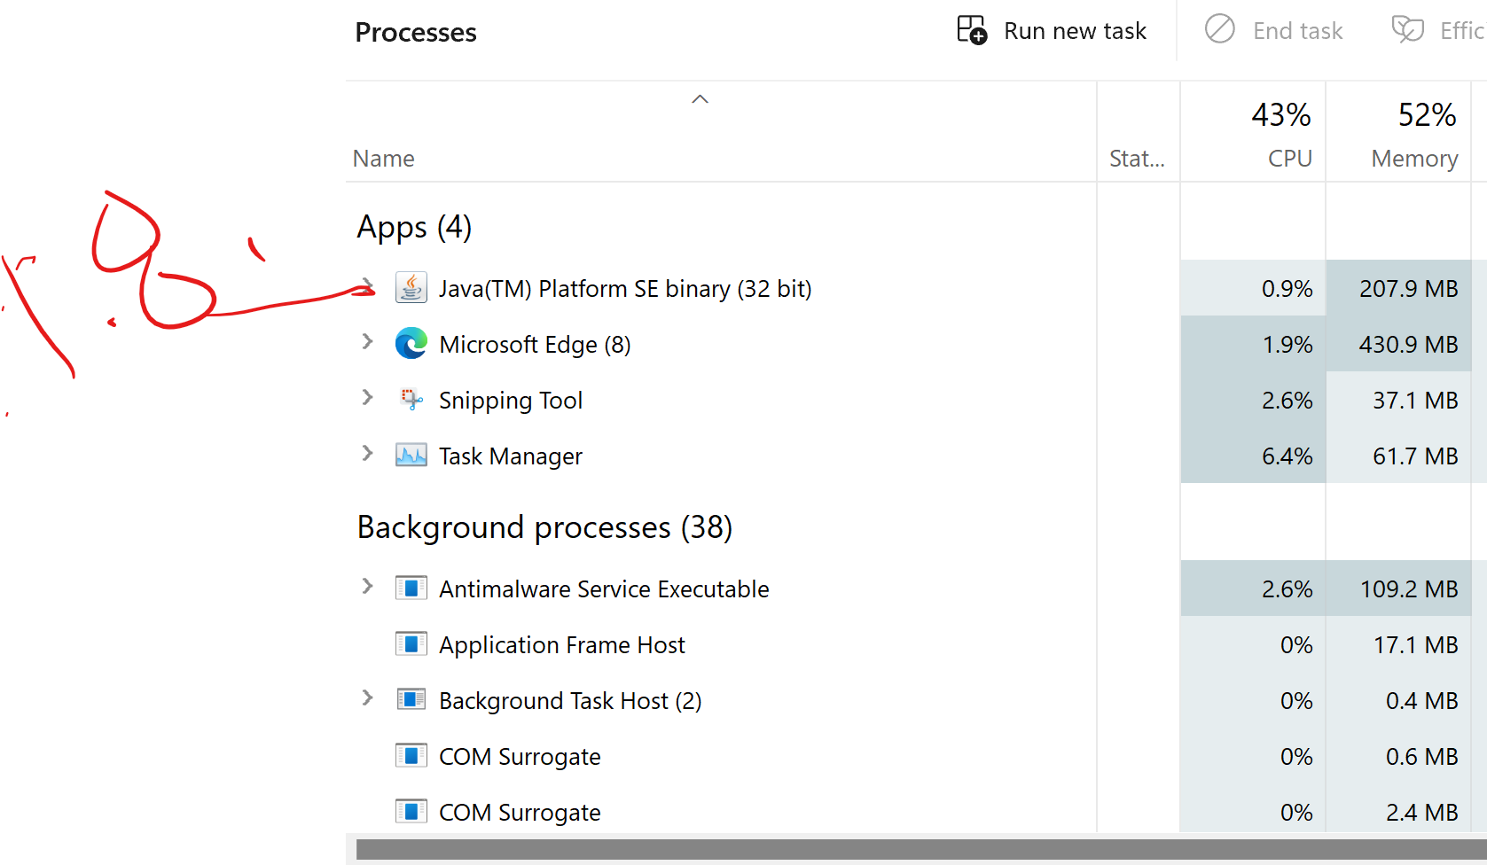The image size is (1487, 865).
Task: Click the Efficiency mode leaf icon
Action: [1407, 30]
